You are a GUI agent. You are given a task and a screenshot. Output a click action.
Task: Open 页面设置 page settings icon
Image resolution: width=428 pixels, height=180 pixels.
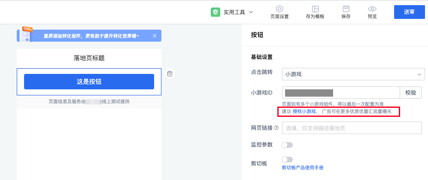click(279, 9)
